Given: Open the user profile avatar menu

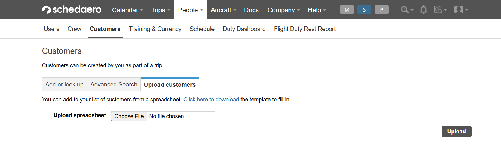Looking at the screenshot, I should [x=461, y=10].
